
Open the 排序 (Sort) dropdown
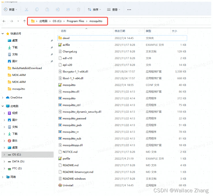[94, 9]
